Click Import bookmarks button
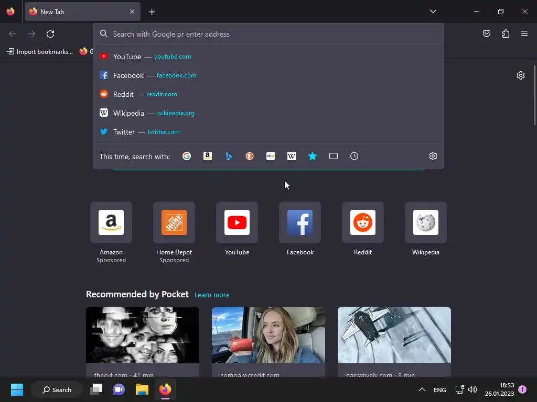537x402 pixels. (40, 52)
